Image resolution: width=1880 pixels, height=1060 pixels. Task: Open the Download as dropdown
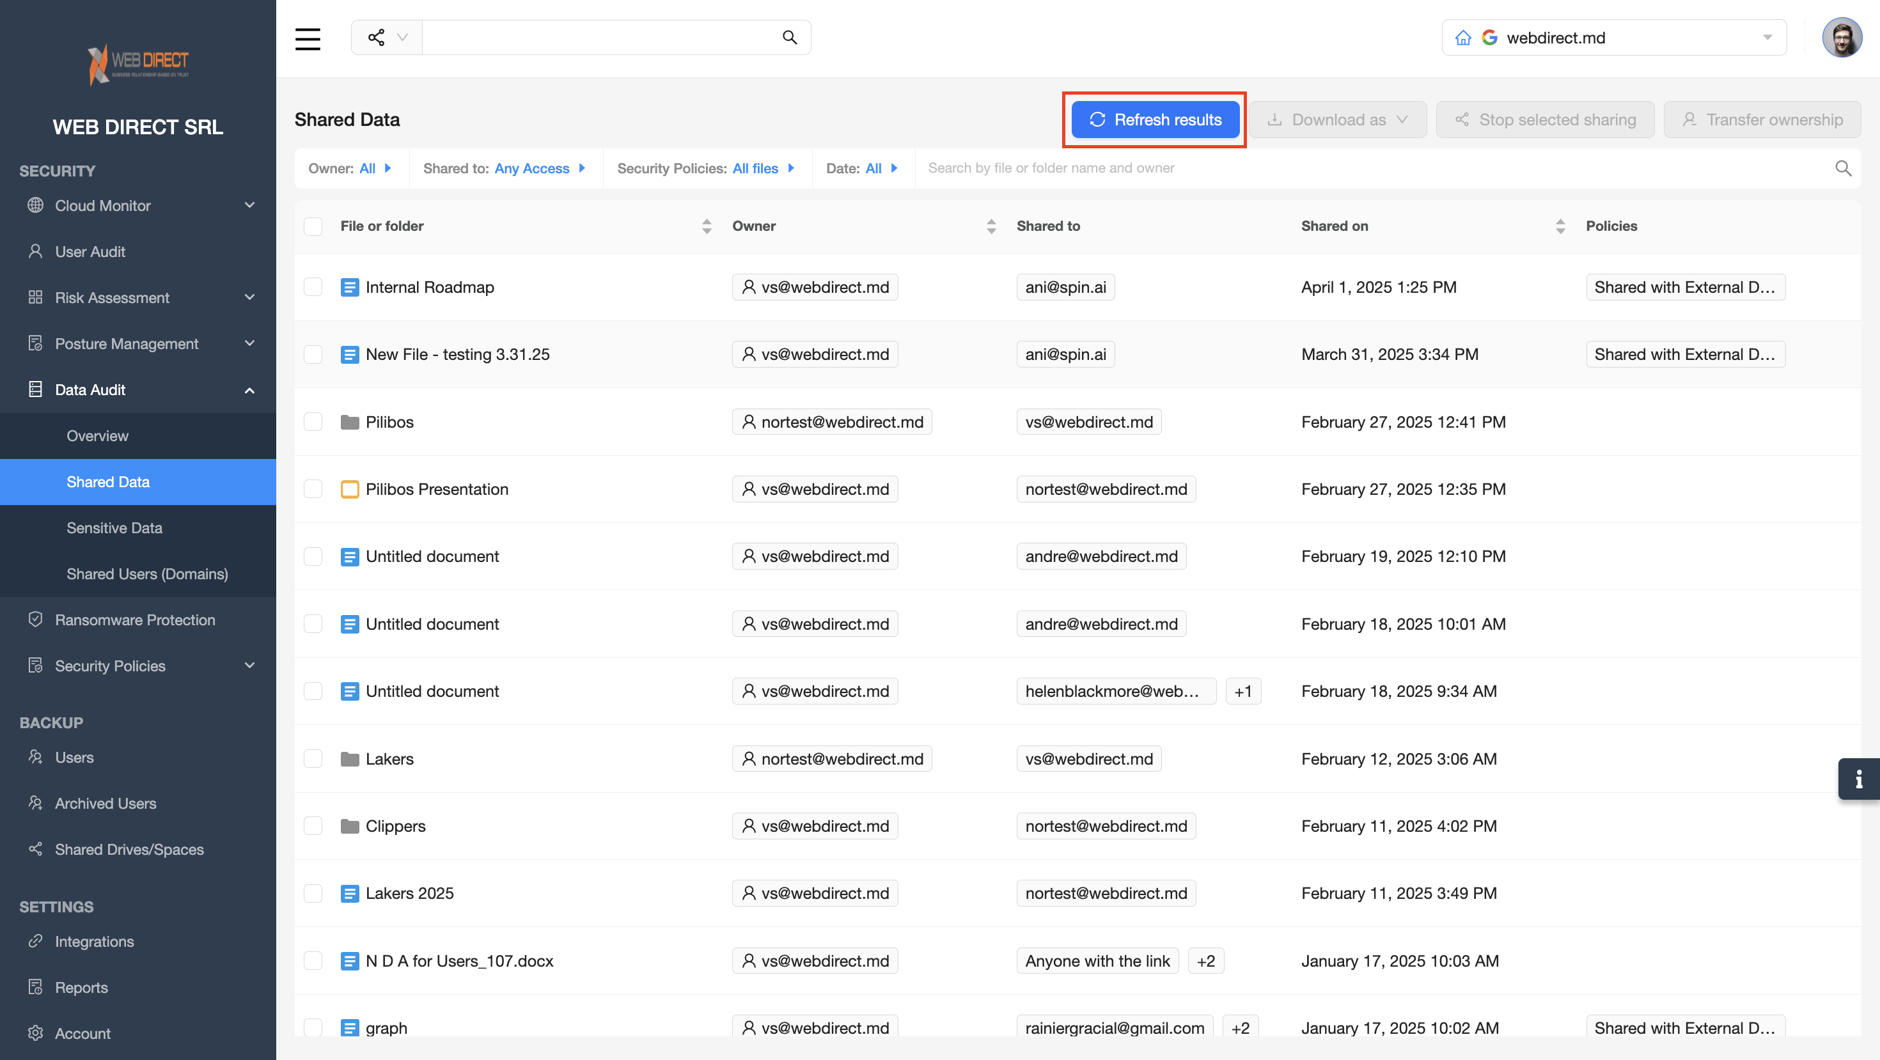pos(1337,120)
